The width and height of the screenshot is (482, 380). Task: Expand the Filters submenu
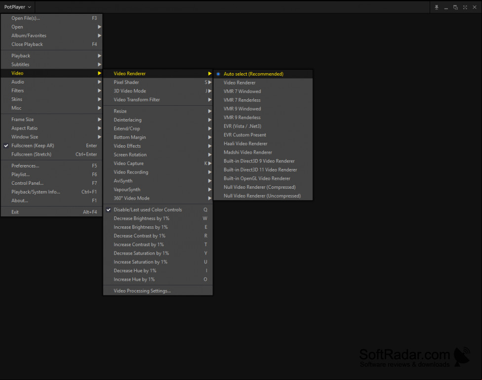pyautogui.click(x=52, y=90)
